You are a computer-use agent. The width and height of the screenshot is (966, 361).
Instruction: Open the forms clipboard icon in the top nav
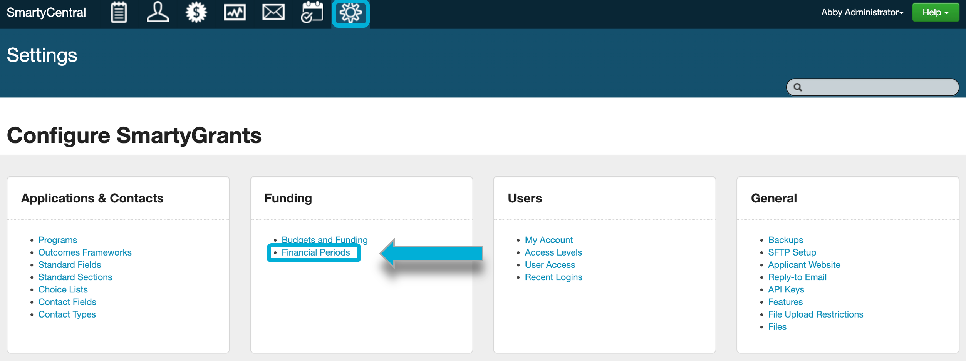click(119, 13)
